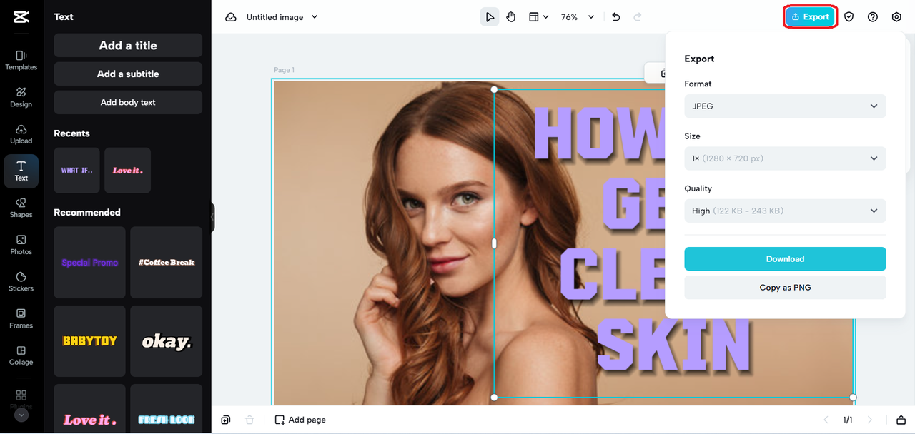
Task: Open the 1× size dropdown
Action: pos(785,158)
